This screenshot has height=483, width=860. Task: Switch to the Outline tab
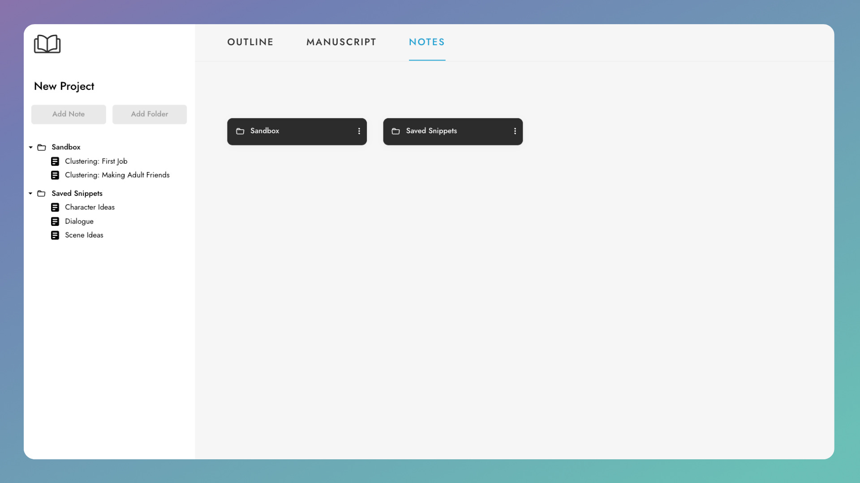250,42
